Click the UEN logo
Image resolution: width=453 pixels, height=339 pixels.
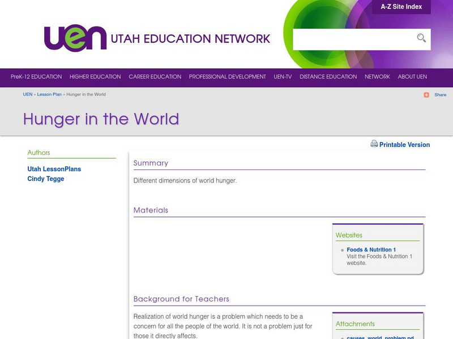point(74,37)
